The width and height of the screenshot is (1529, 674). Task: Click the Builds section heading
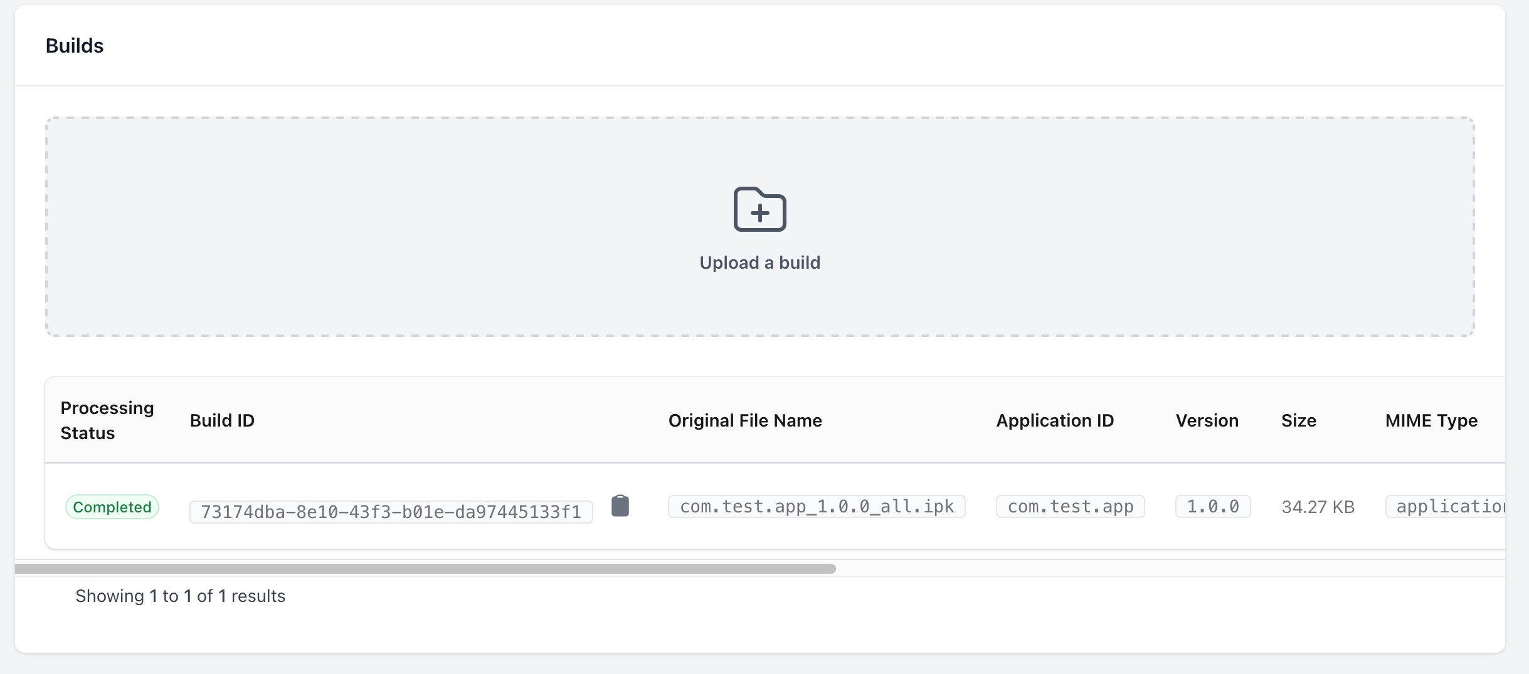(x=75, y=46)
